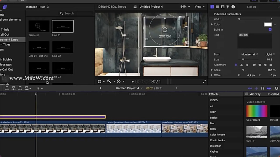Viewport: 280px width, 157px height.
Task: Toggle viewer full screen arrows
Action: tap(204, 81)
